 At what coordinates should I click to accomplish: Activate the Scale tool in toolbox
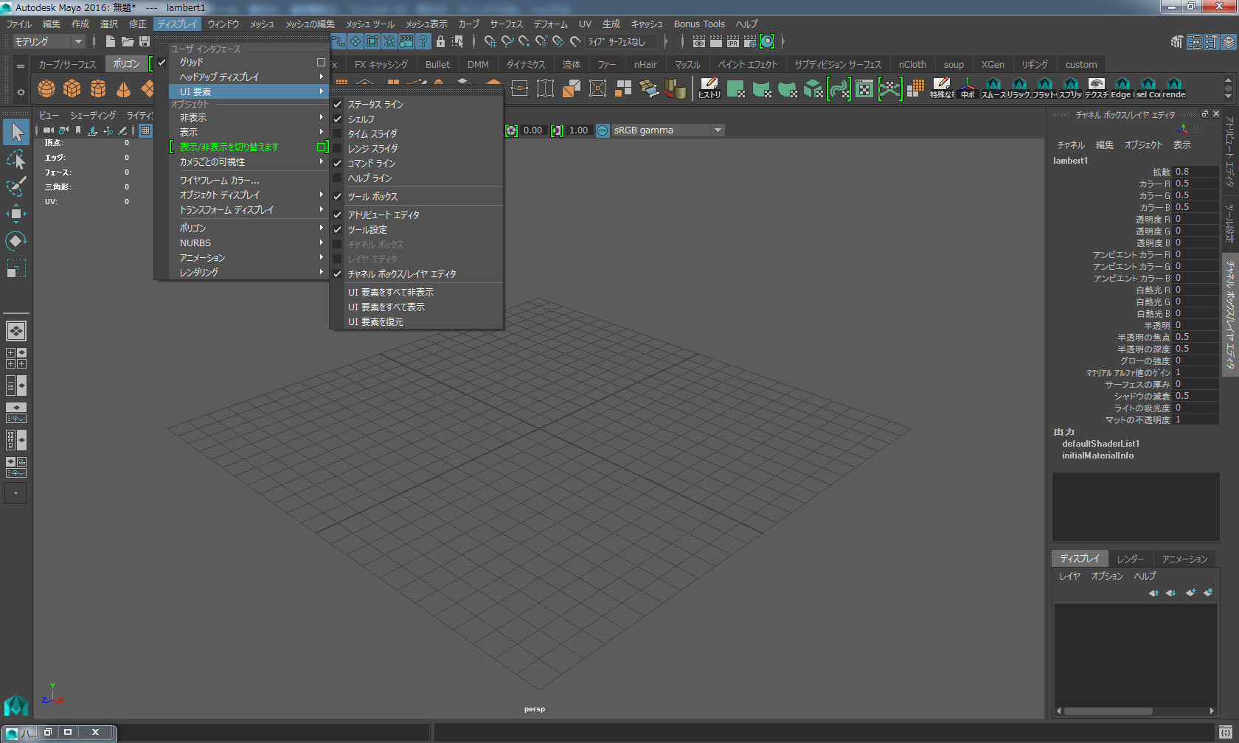[16, 268]
